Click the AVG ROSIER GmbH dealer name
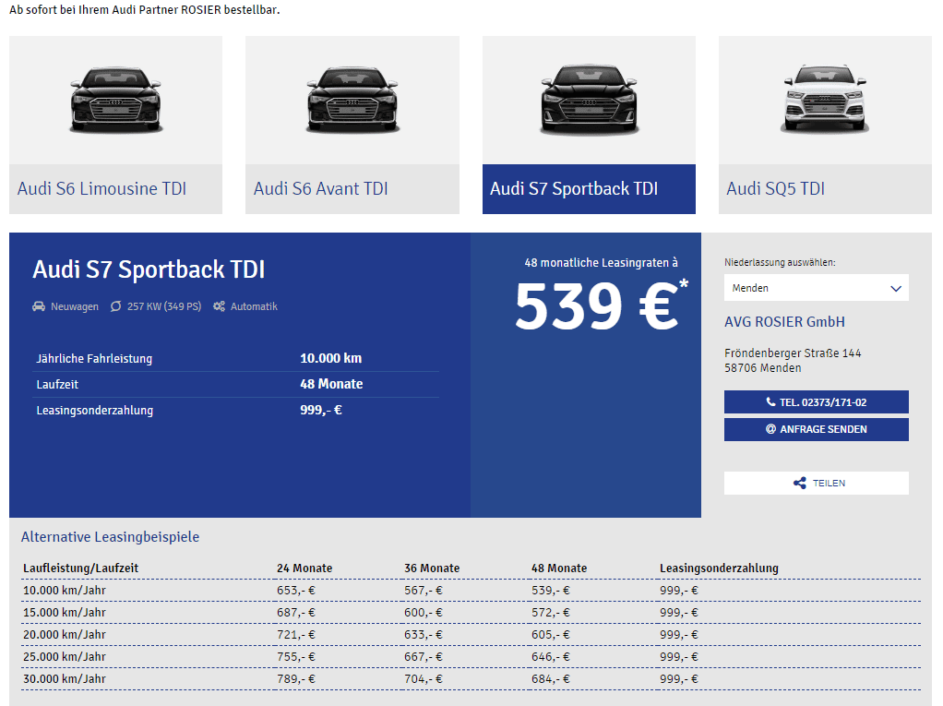 point(784,322)
